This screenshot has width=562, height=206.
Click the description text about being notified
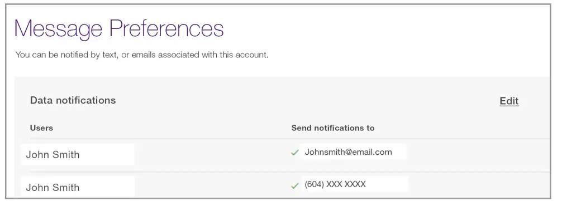(142, 55)
